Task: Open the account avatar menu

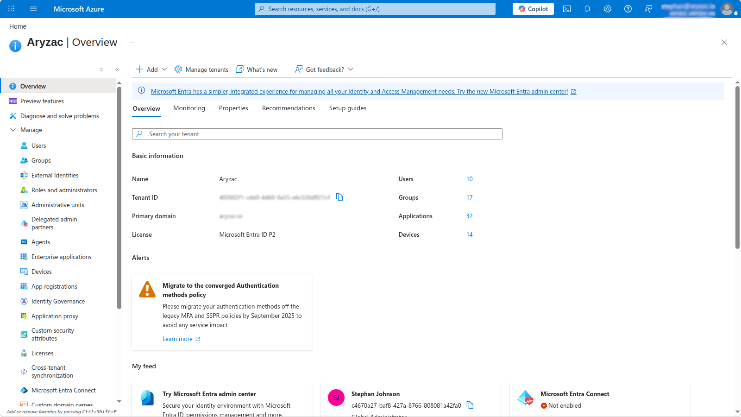Action: 727,9
